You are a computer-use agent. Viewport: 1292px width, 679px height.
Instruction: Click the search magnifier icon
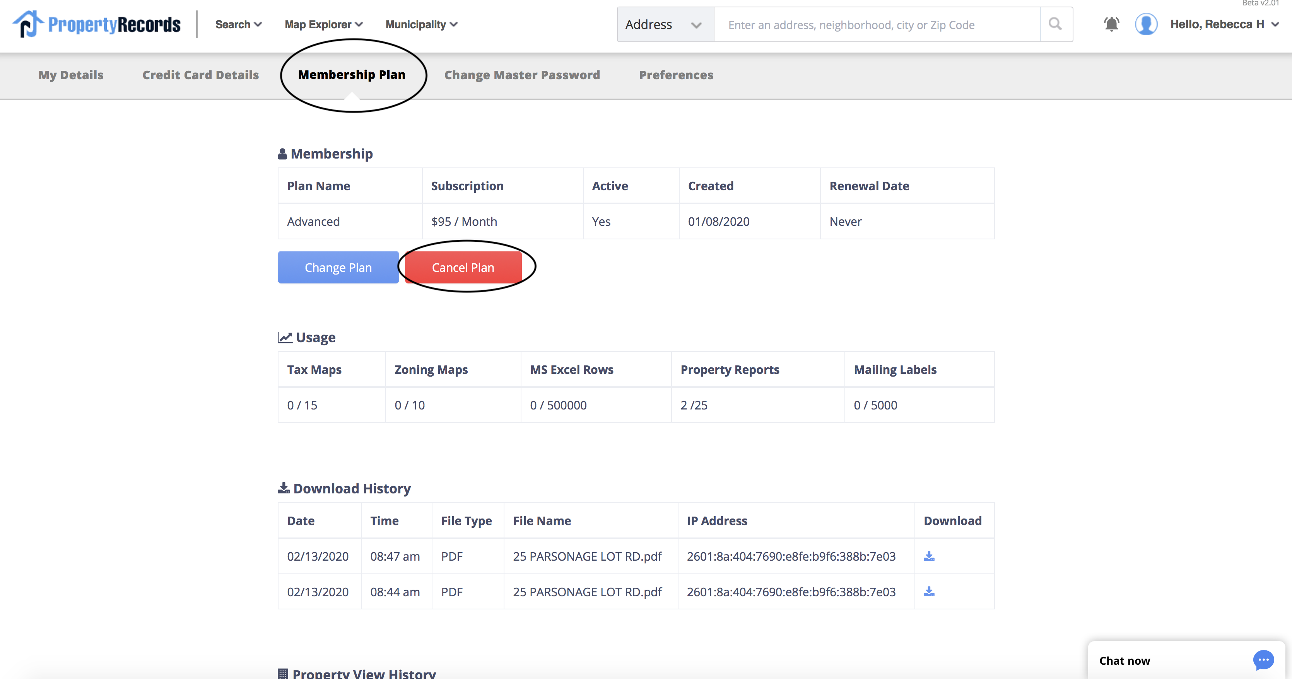tap(1055, 24)
